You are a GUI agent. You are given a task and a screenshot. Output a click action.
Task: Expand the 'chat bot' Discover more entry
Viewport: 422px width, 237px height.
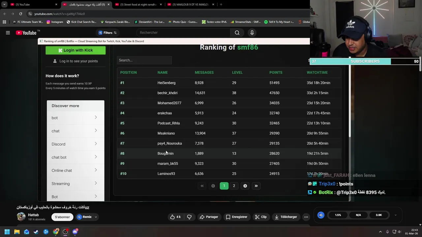[75, 157]
